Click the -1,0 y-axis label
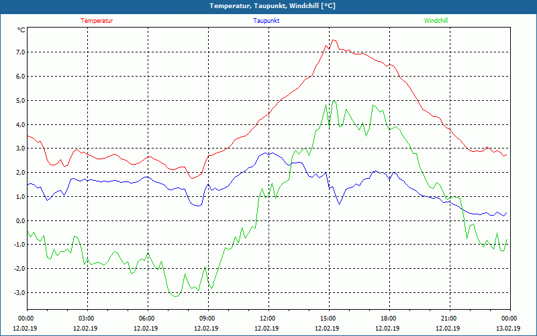 (19, 245)
